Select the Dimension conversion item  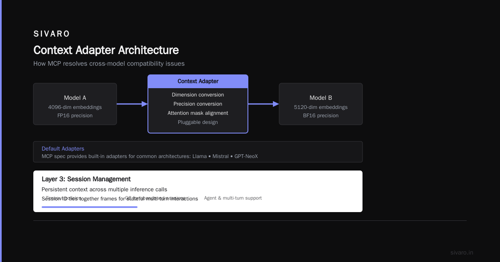198,95
